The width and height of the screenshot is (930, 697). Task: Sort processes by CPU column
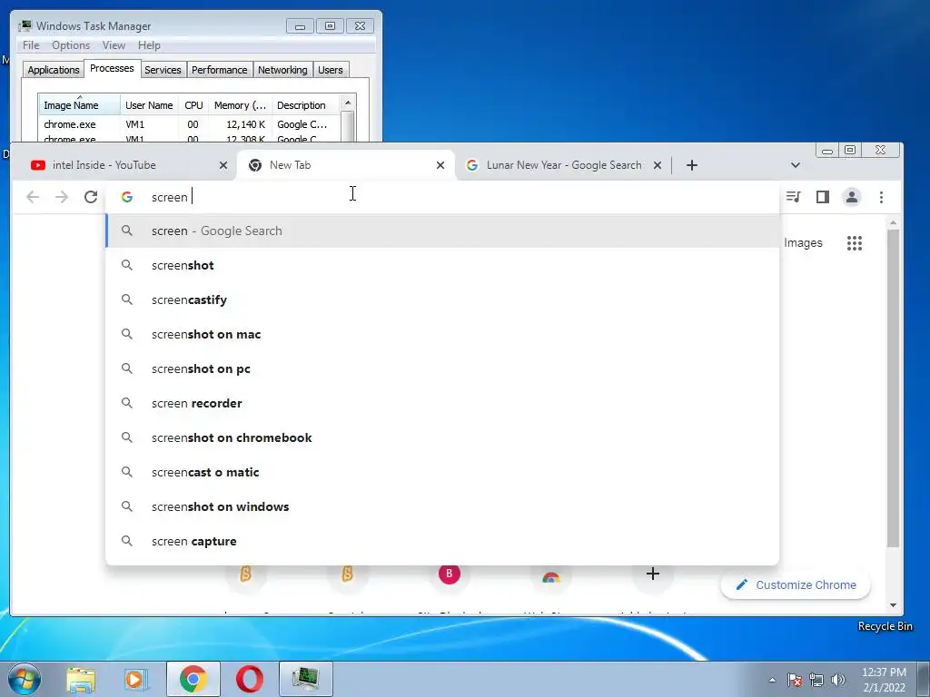click(193, 105)
